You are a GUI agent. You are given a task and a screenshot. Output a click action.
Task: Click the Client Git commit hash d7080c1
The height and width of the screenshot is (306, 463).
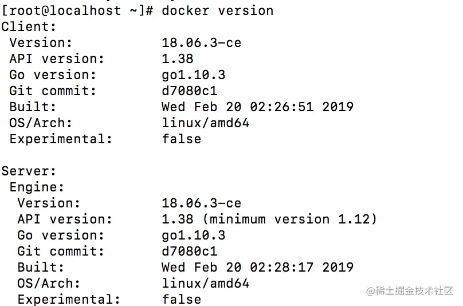pos(189,91)
